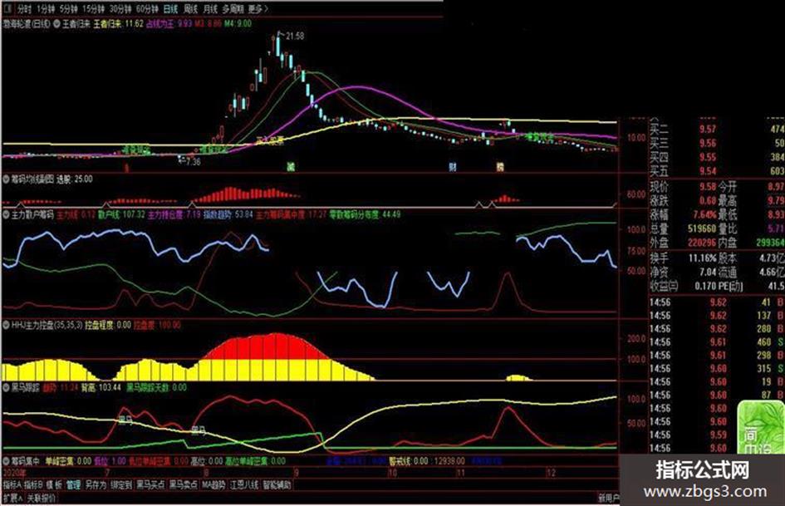
Task: Select the 60分钟 period
Action: pos(147,9)
